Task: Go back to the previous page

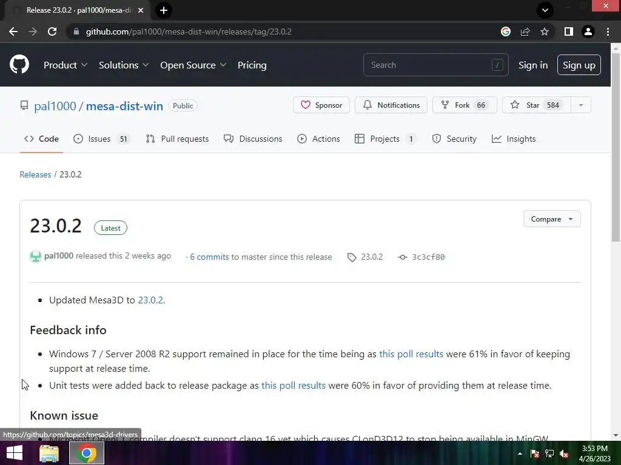Action: click(13, 31)
